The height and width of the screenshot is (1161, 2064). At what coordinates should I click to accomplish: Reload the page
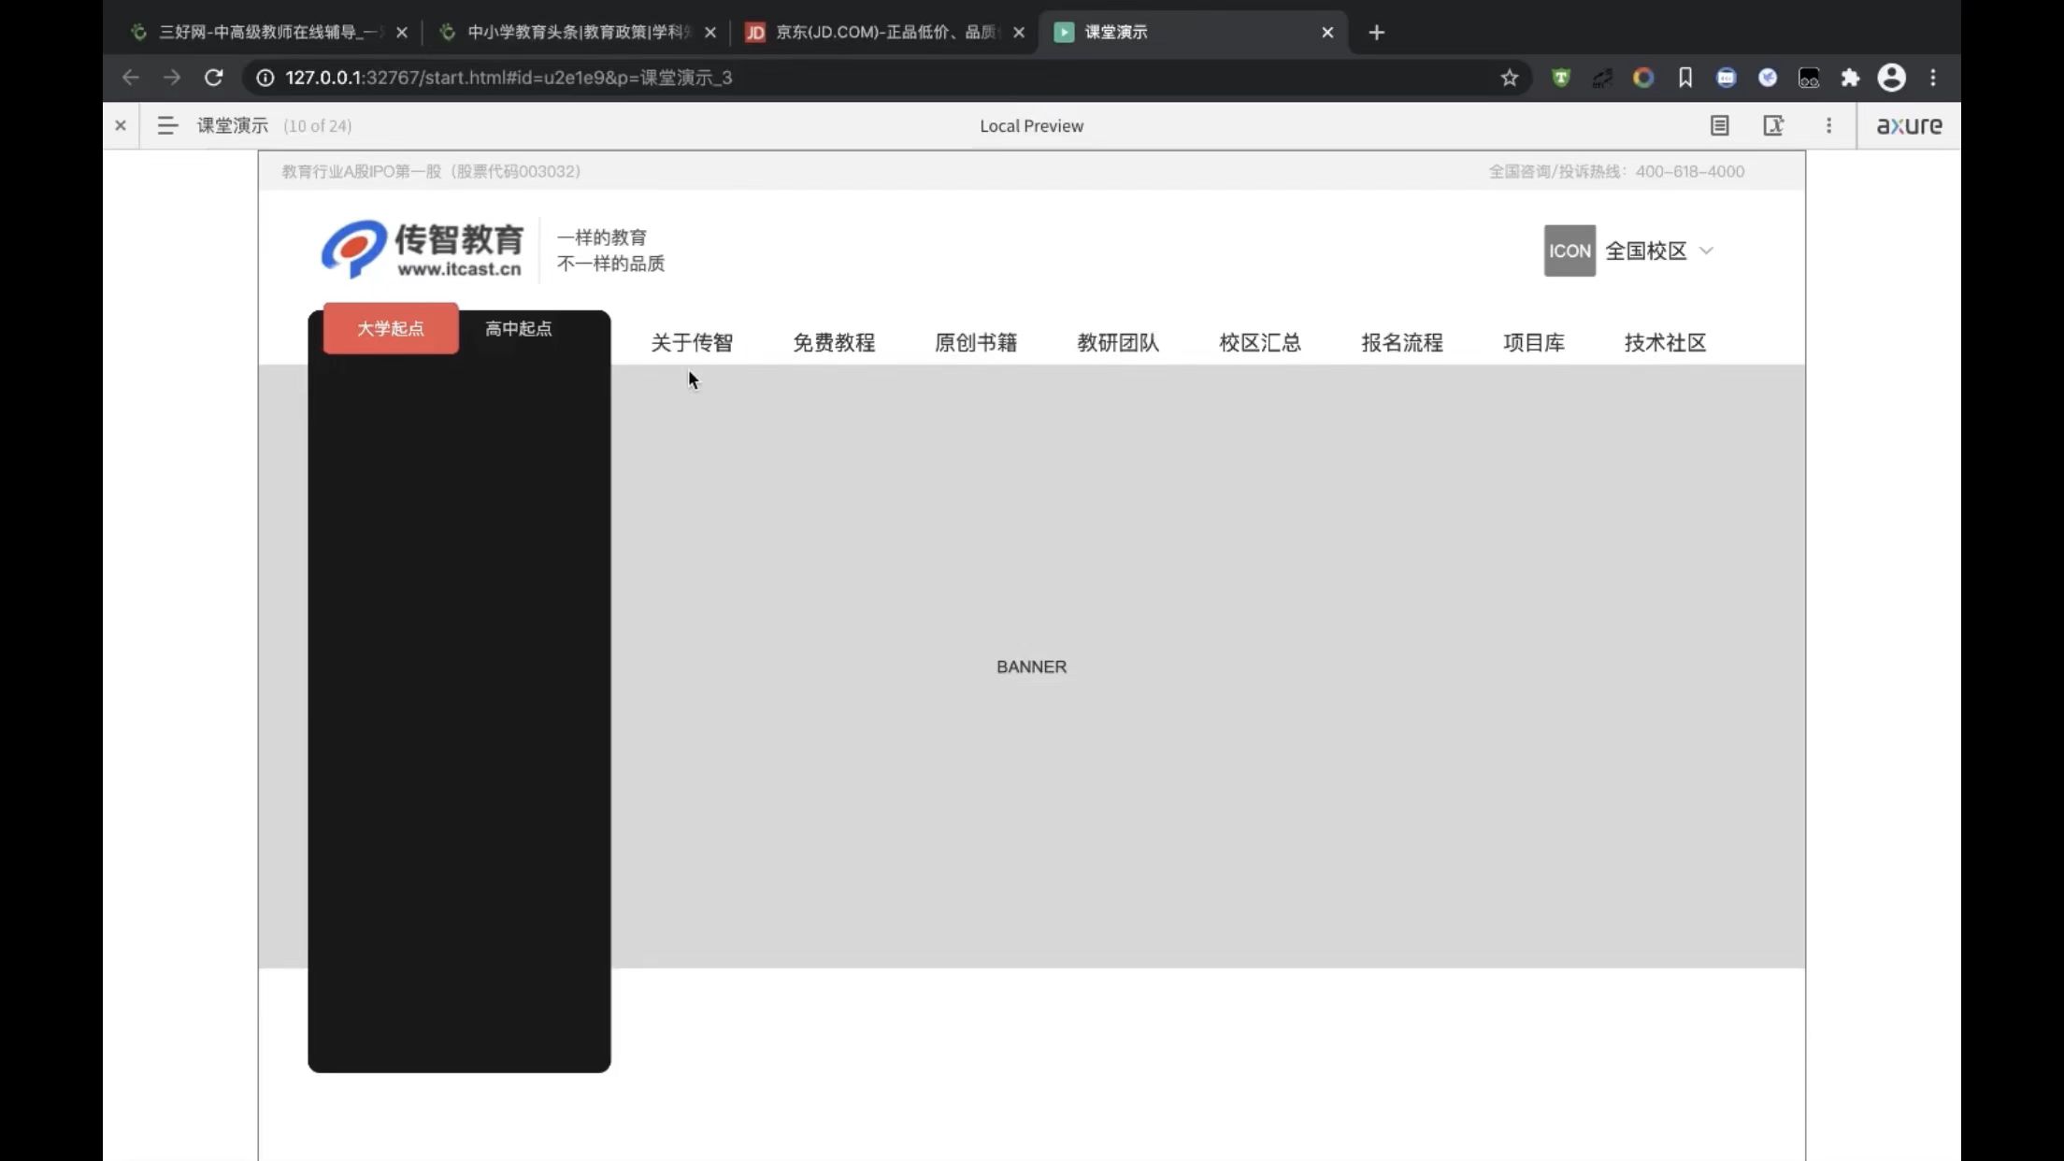click(x=214, y=78)
